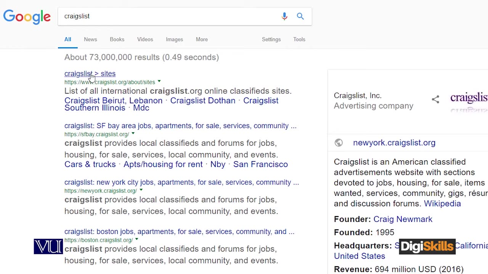The height and width of the screenshot is (274, 488).
Task: Switch to the Books tab
Action: (117, 39)
